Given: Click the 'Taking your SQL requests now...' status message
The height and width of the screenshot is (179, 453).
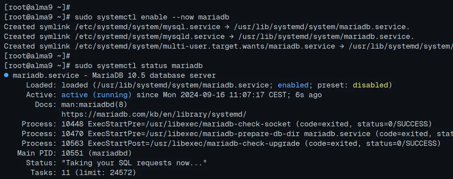Looking at the screenshot, I should tap(134, 163).
